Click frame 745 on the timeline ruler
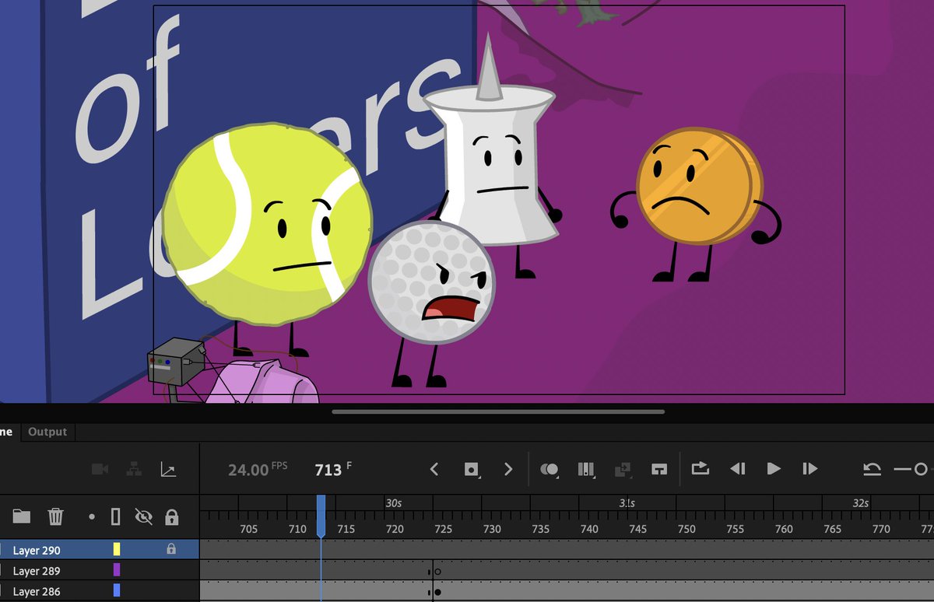 [x=637, y=529]
